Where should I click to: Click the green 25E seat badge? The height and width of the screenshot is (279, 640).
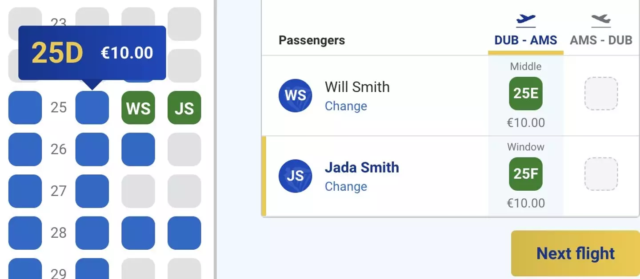click(526, 94)
